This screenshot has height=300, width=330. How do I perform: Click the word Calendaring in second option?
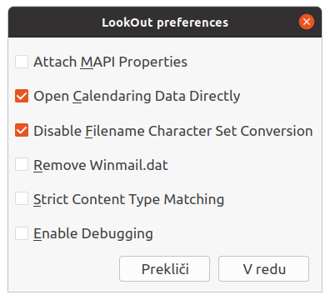pos(112,97)
